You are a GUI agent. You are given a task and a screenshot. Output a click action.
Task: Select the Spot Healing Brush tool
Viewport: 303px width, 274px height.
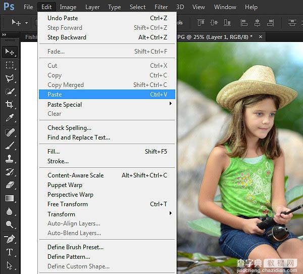10,132
